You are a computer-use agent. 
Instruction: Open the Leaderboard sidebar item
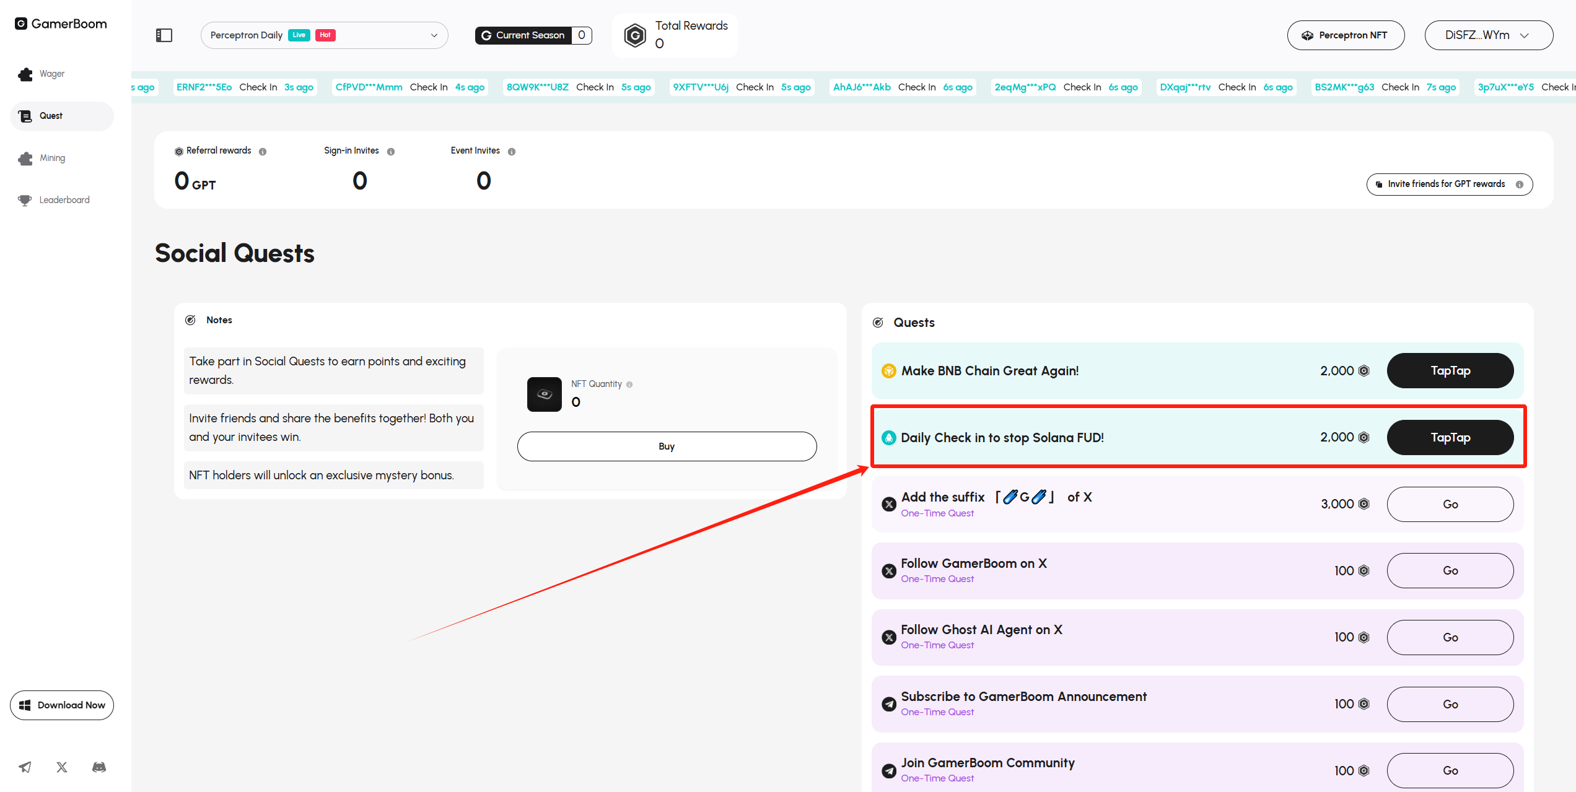(x=61, y=200)
